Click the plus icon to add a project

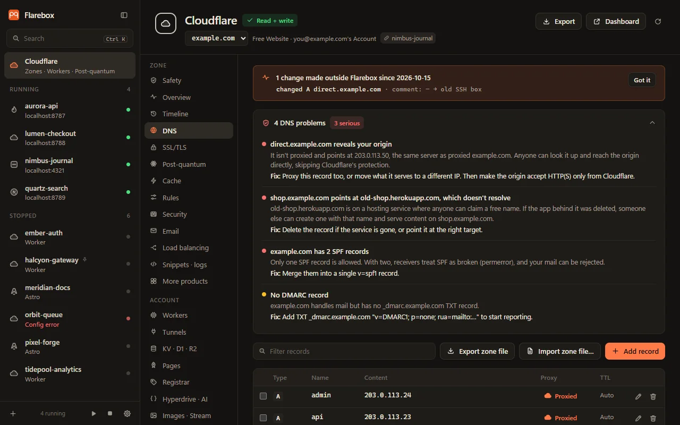(x=13, y=413)
